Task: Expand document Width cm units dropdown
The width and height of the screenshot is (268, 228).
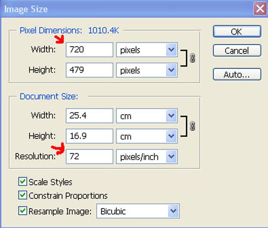Action: (x=147, y=116)
